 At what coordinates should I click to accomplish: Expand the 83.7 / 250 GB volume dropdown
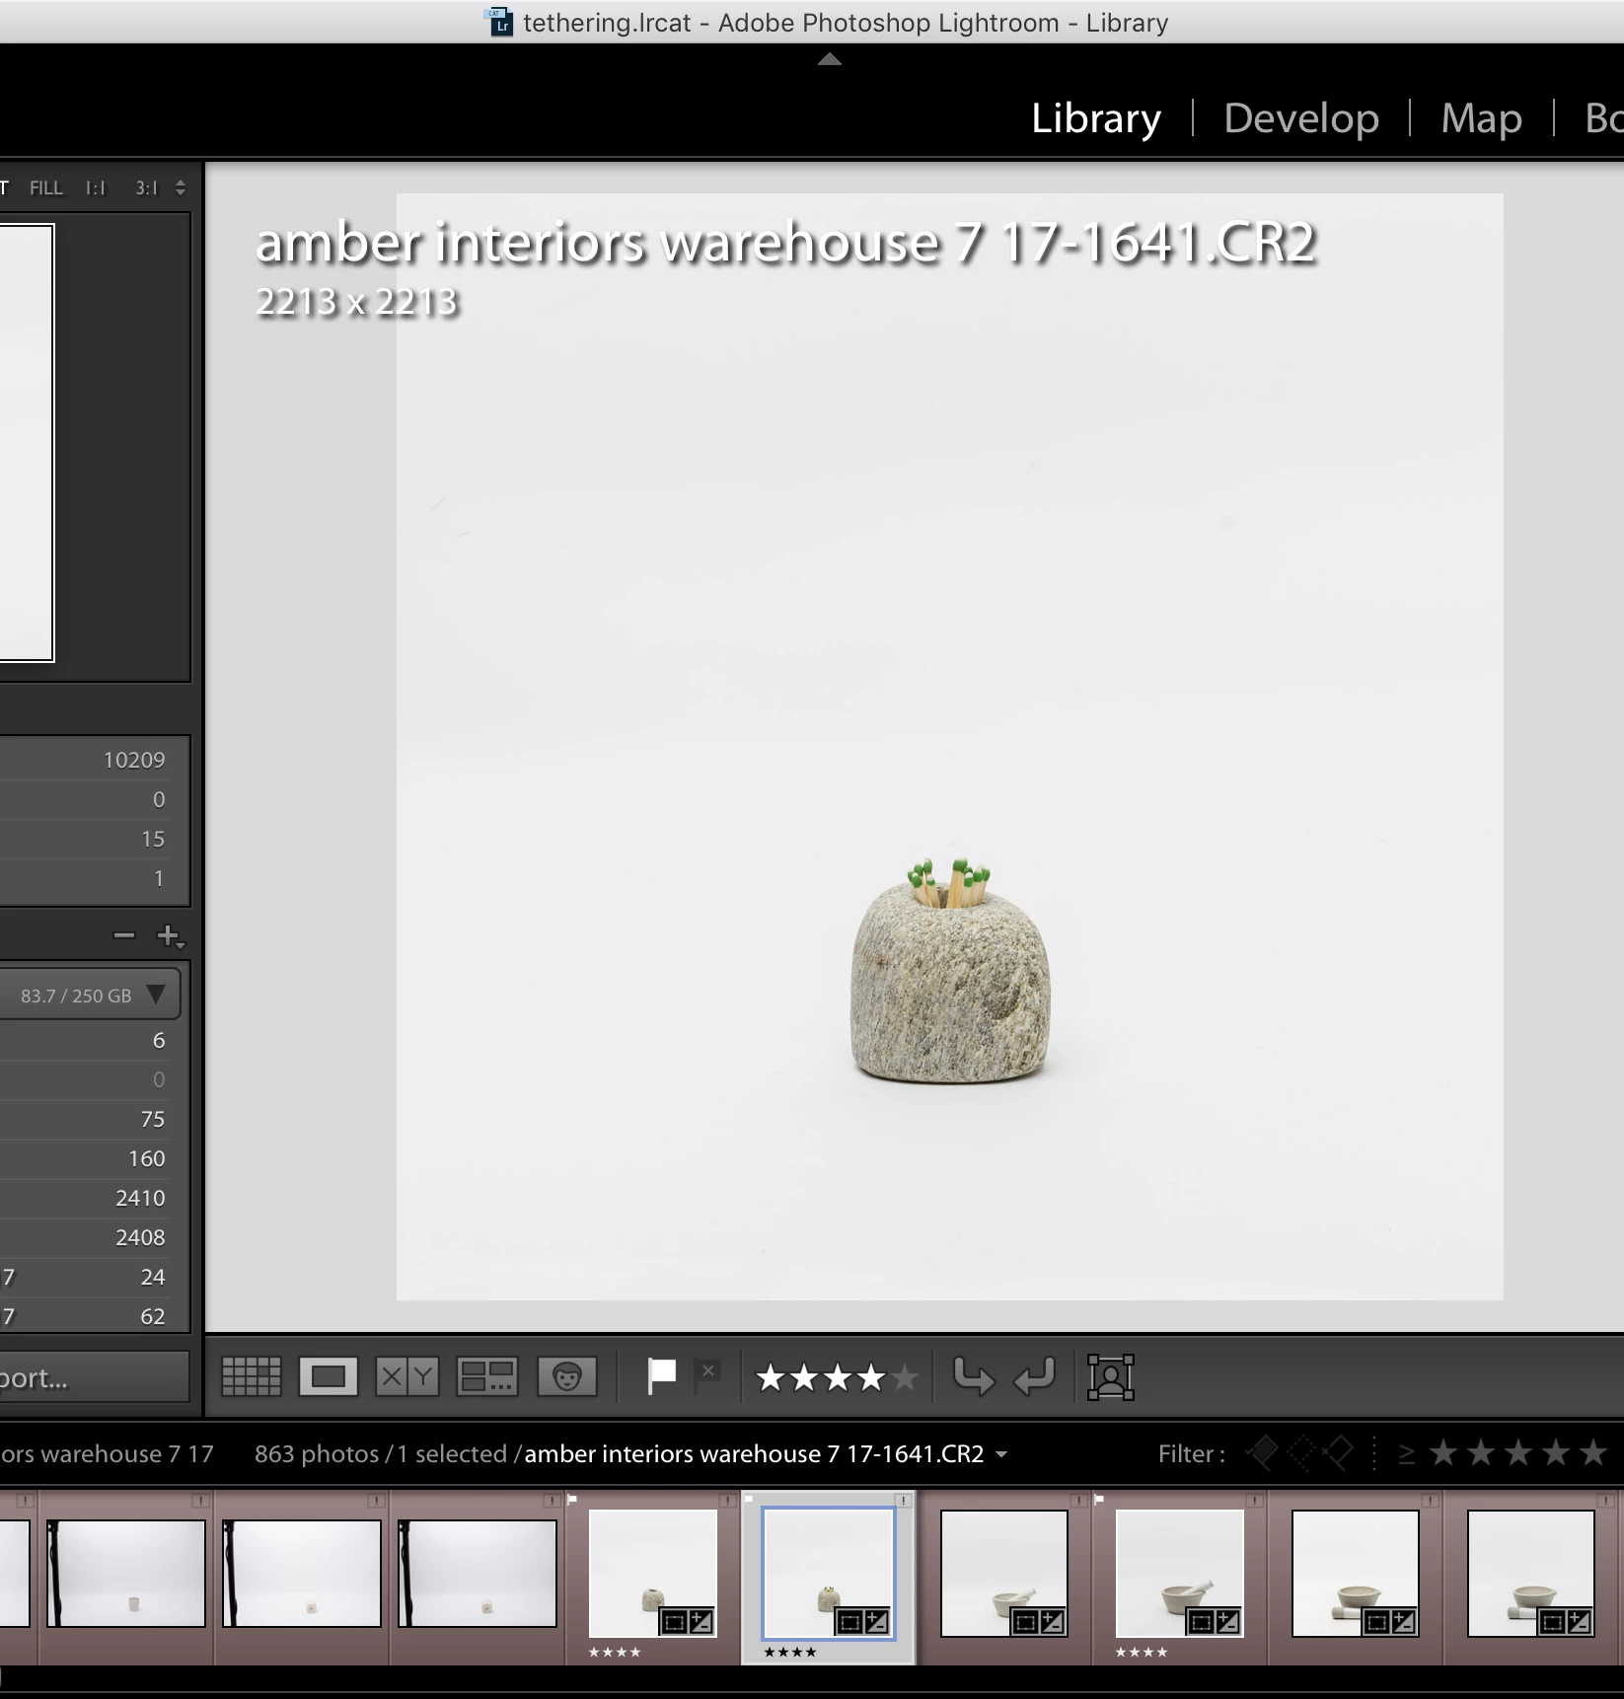click(x=156, y=995)
